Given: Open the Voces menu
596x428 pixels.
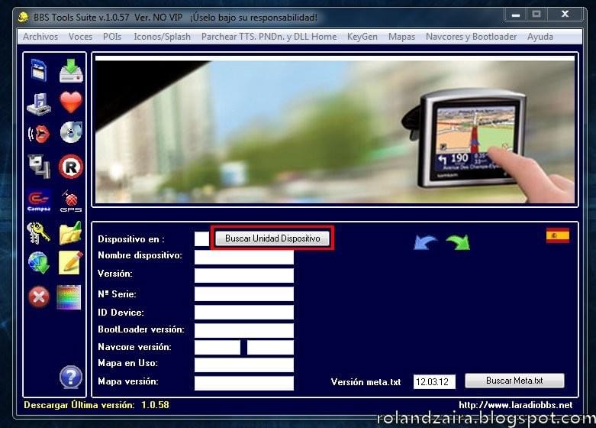Looking at the screenshot, I should point(80,37).
